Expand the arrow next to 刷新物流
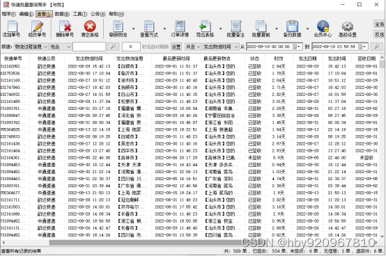The height and width of the screenshot is (256, 386). pyautogui.click(x=133, y=29)
